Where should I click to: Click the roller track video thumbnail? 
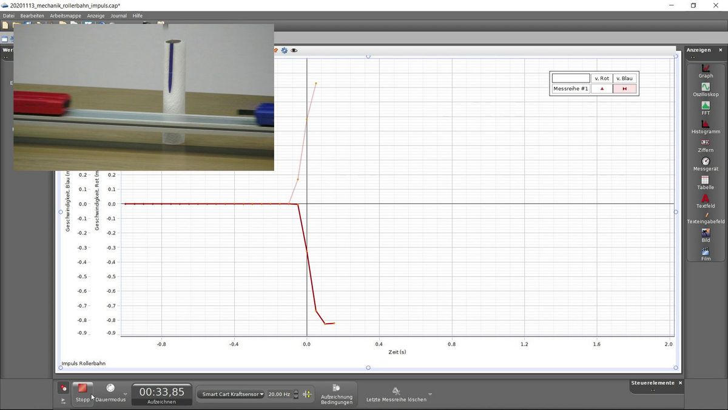144,97
